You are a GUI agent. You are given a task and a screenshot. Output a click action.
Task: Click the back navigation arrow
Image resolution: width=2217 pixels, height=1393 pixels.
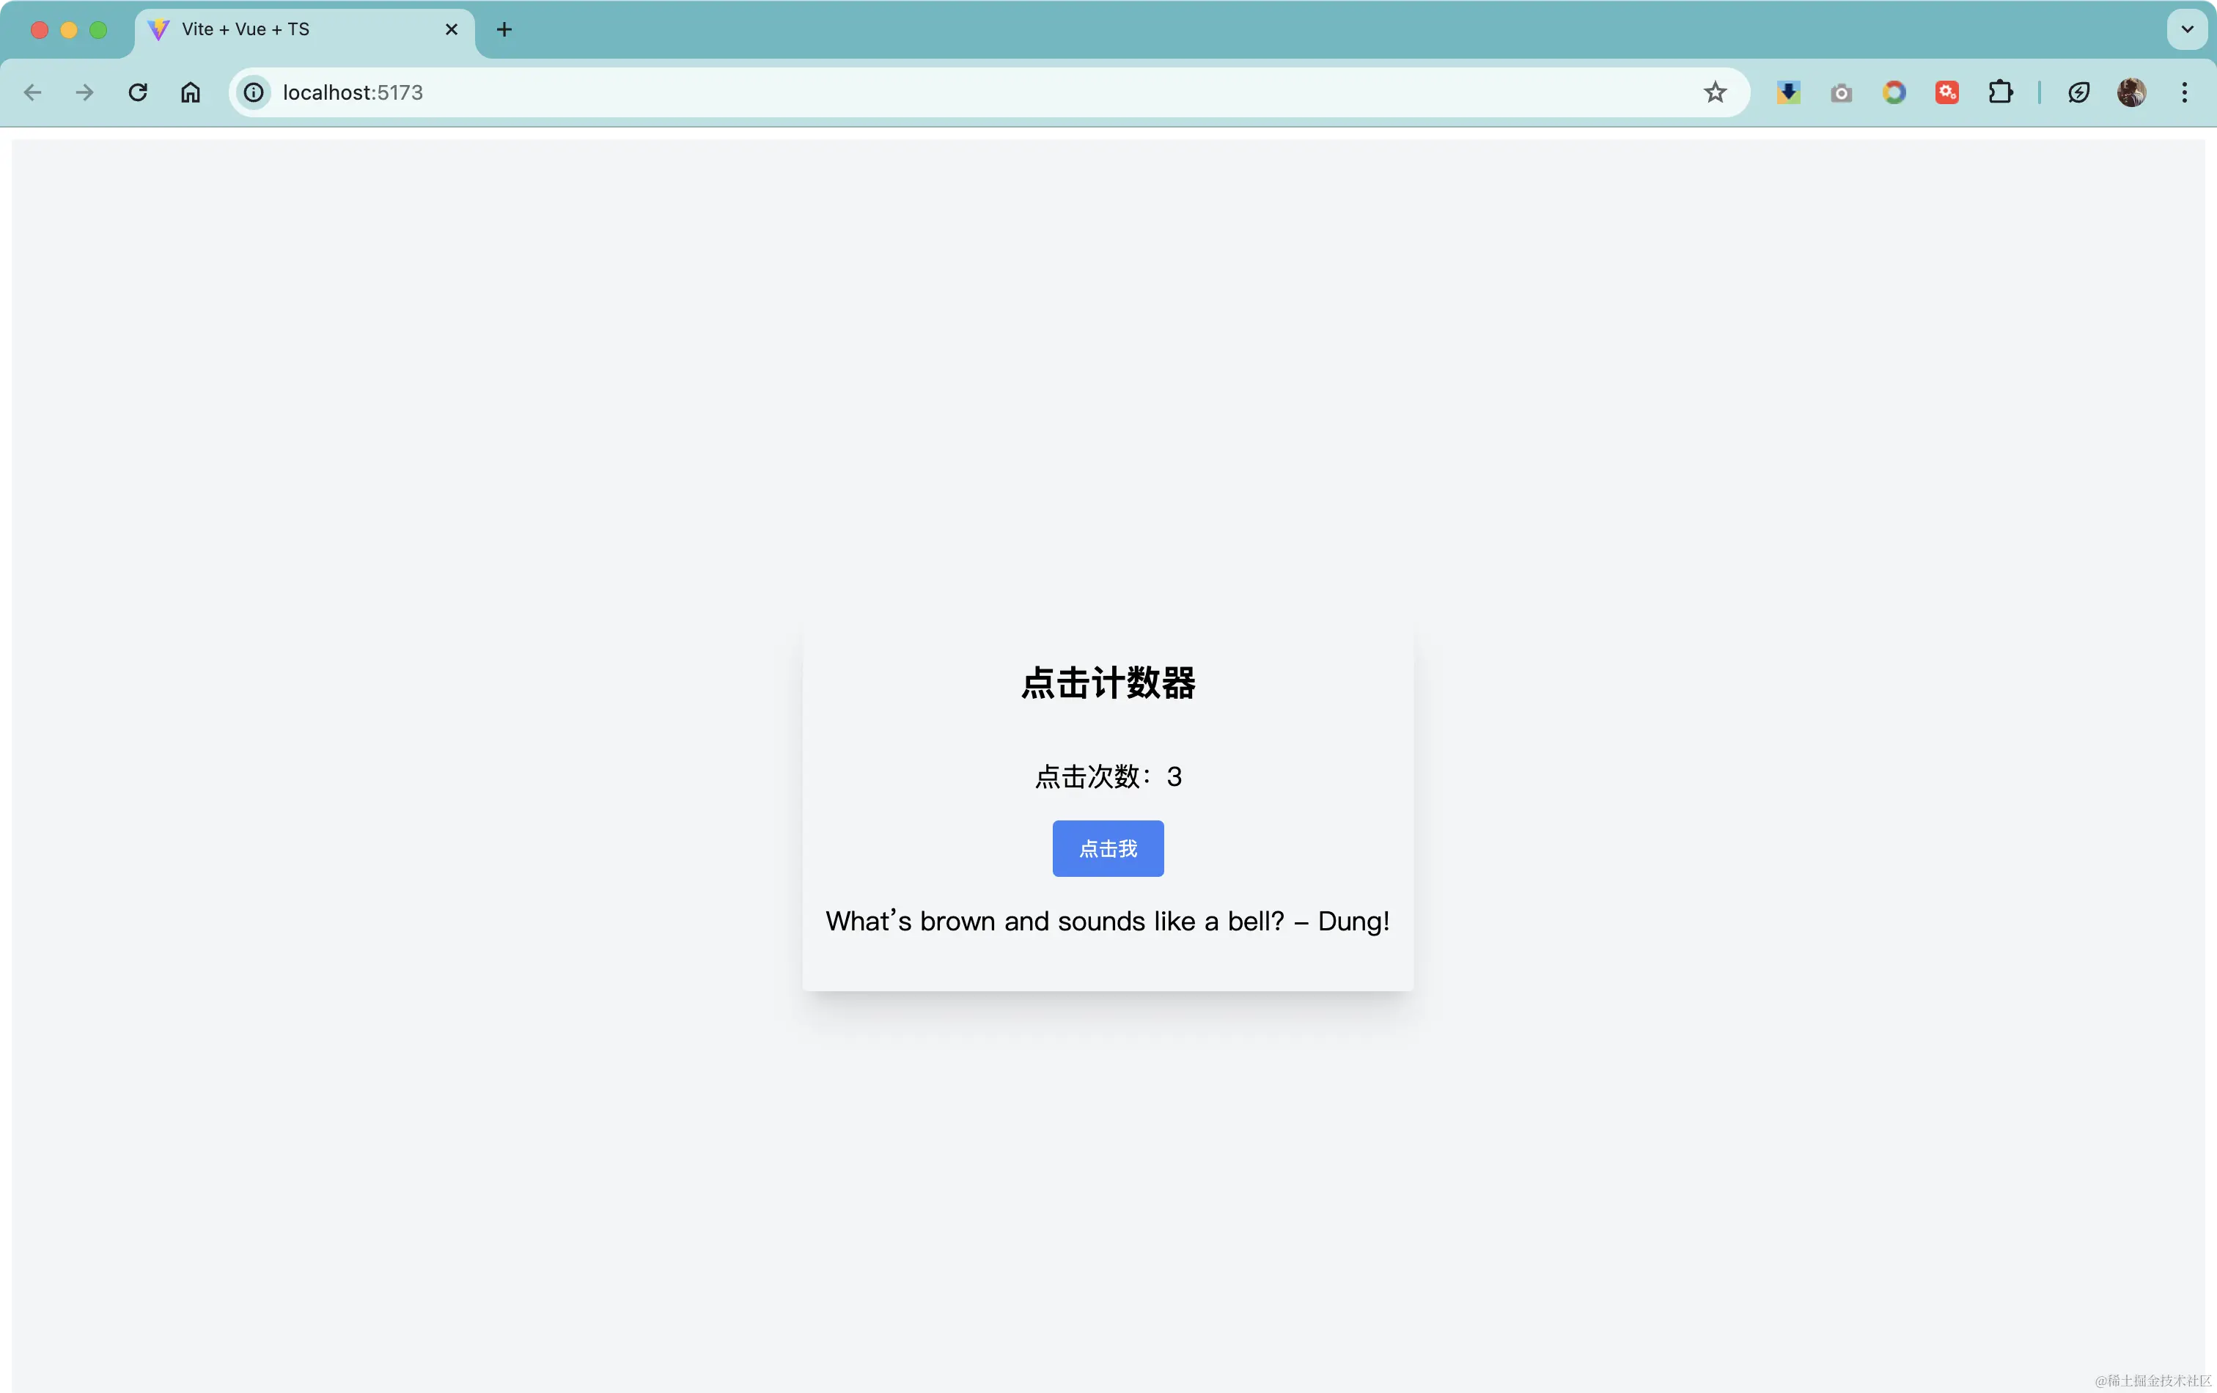point(33,92)
